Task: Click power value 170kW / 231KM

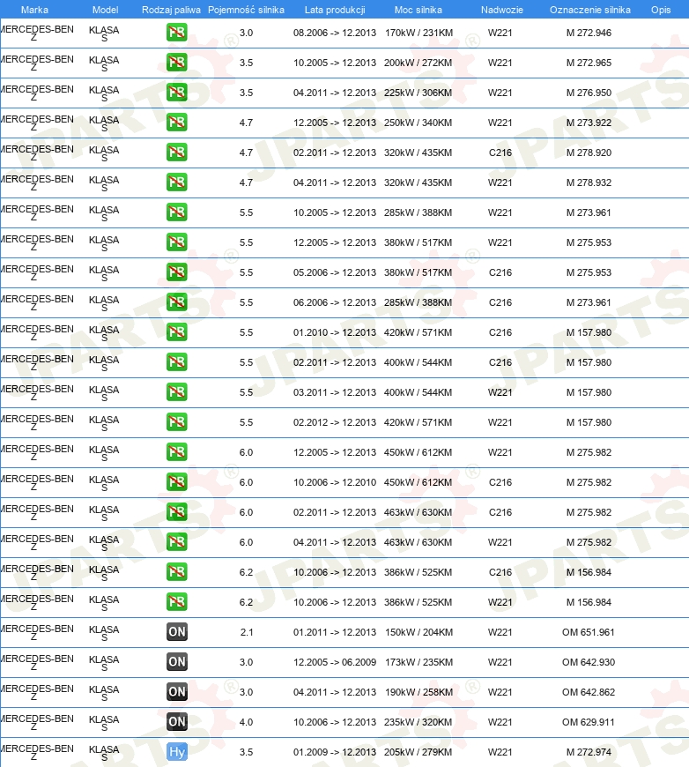Action: [x=419, y=33]
